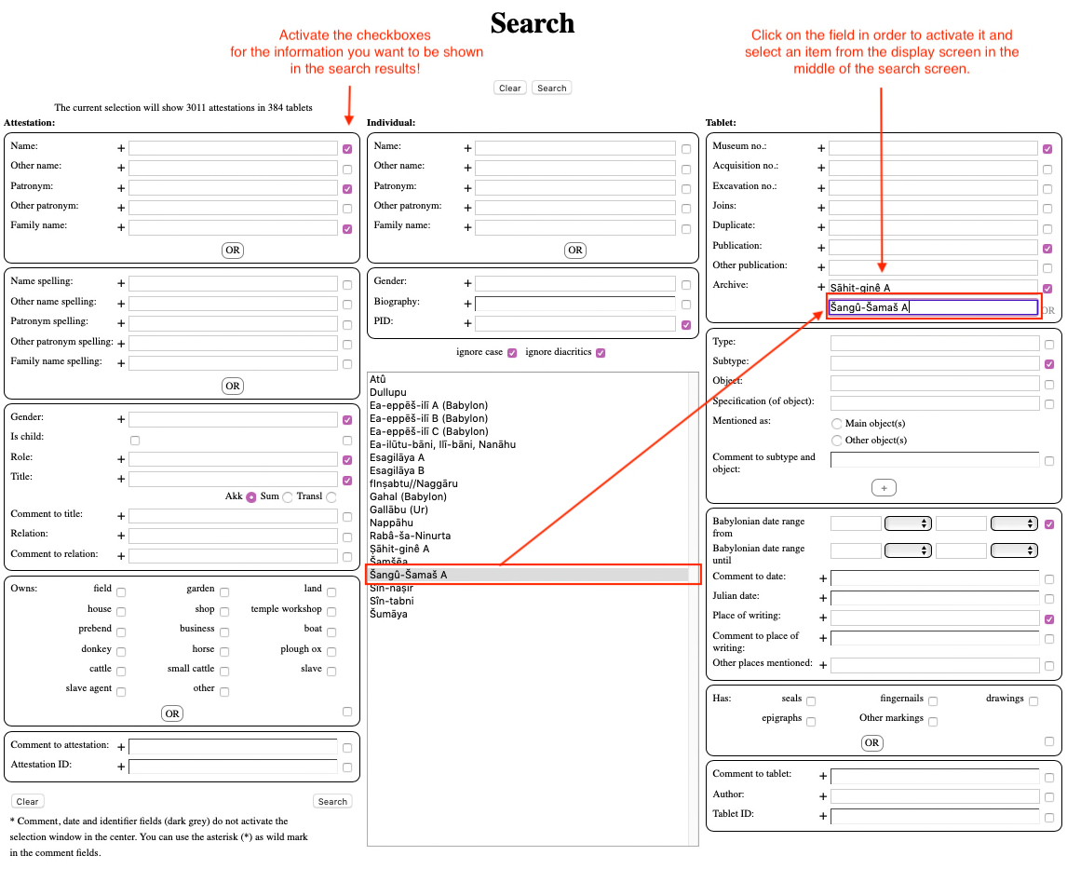This screenshot has width=1067, height=869.
Task: Click the plus beside Individual Patronym
Action: (467, 188)
